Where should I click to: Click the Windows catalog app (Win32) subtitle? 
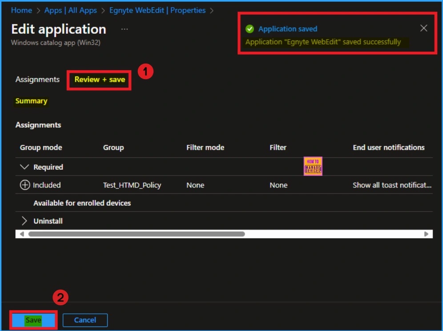(56, 43)
